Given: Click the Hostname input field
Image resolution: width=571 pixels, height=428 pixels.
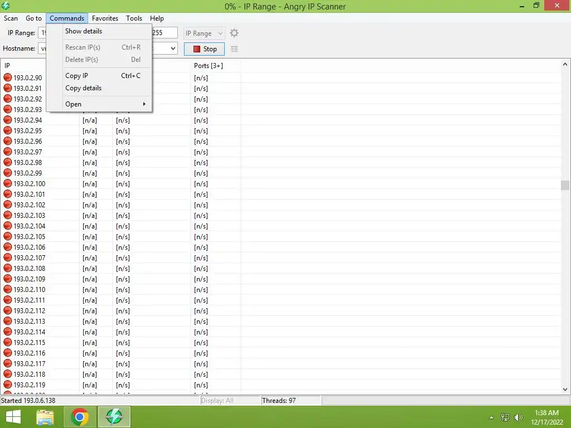Looking at the screenshot, I should point(42,48).
